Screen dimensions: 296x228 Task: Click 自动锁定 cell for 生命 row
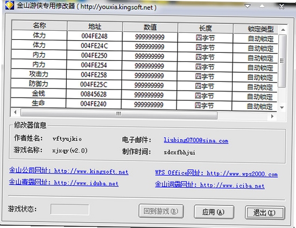click(x=260, y=106)
